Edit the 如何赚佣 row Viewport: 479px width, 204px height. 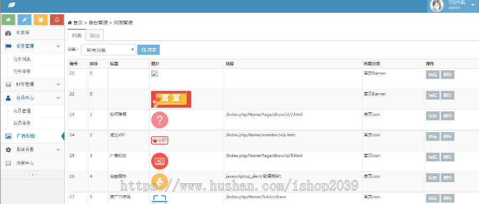pos(433,116)
